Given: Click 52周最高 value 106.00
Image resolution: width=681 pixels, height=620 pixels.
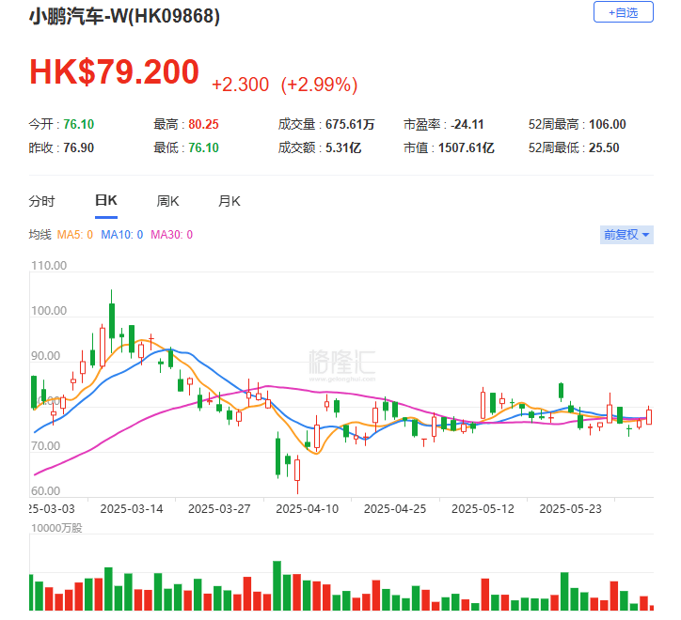Looking at the screenshot, I should pos(608,125).
